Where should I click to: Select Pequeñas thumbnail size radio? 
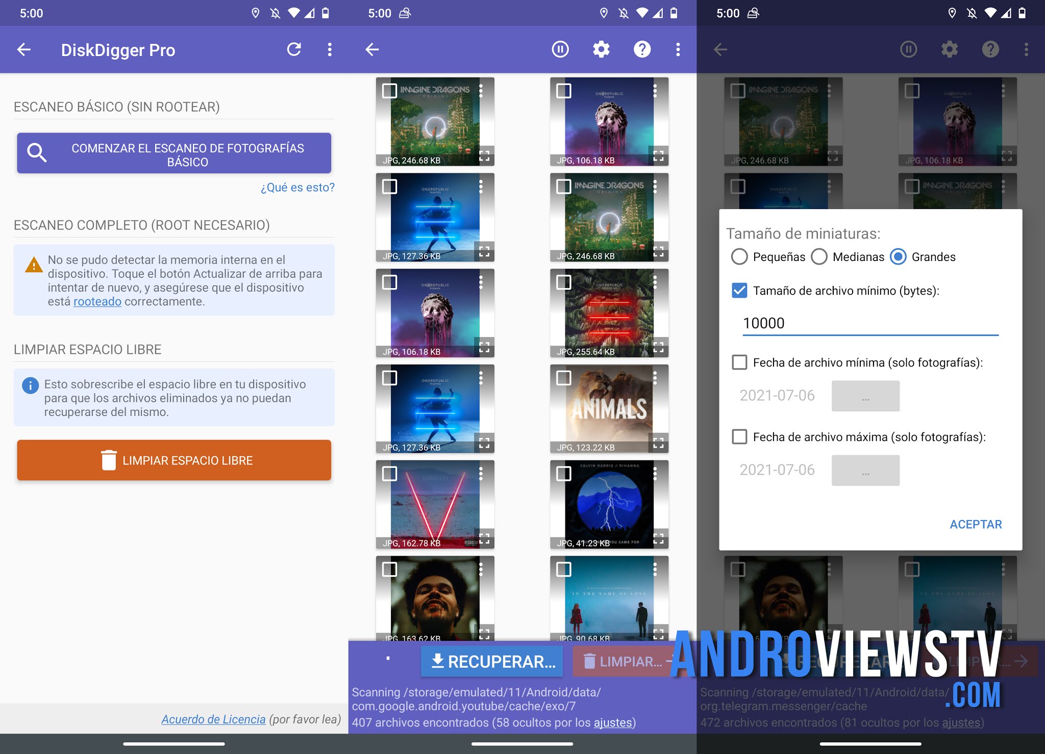coord(739,256)
